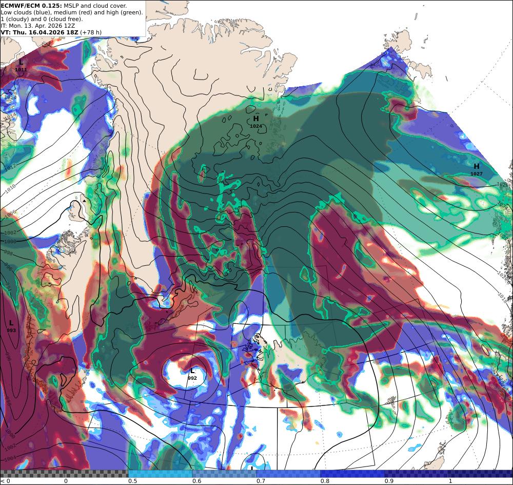This screenshot has height=485, width=513.
Task: Click the L marker labeled 993
Action: pyautogui.click(x=11, y=323)
